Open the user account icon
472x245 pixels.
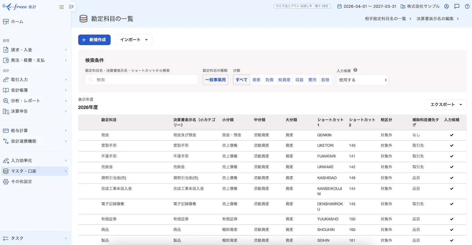pyautogui.click(x=447, y=6)
